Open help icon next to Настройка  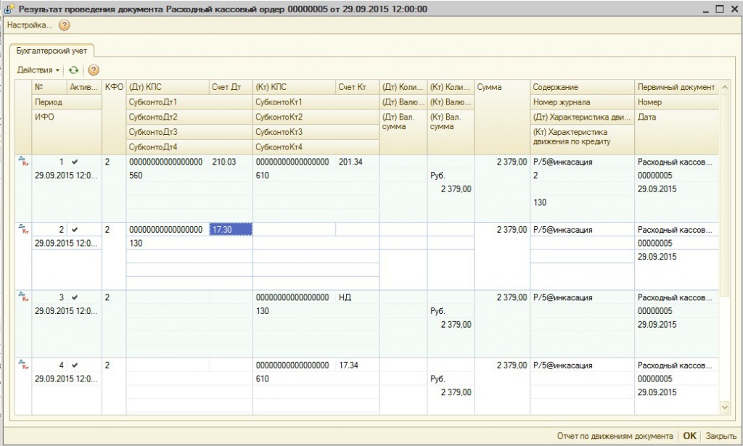64,25
